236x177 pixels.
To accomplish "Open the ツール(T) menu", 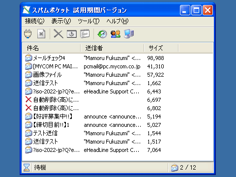I will click(x=88, y=21).
